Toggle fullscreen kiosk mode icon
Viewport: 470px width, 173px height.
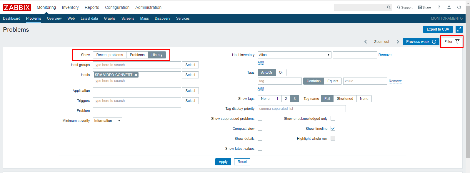pos(459,29)
